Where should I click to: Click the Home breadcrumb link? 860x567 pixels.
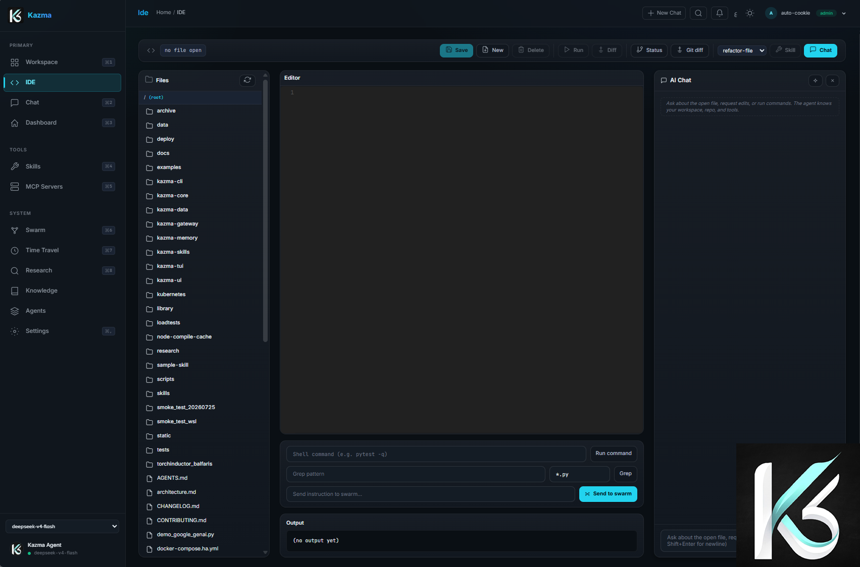164,13
